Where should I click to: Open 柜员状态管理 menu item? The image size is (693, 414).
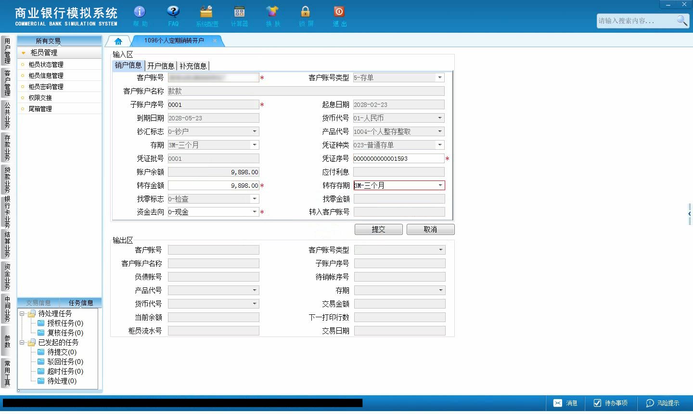coord(46,65)
